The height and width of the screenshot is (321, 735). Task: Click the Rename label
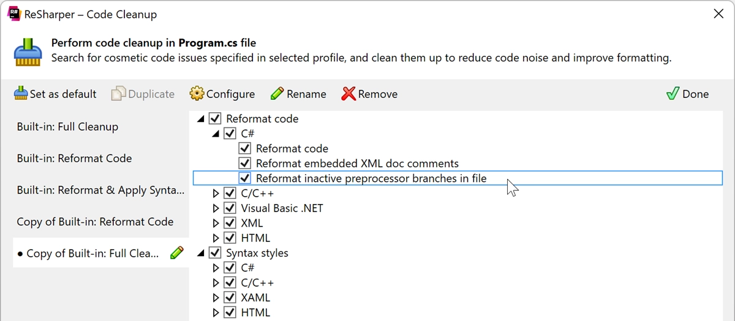click(306, 94)
